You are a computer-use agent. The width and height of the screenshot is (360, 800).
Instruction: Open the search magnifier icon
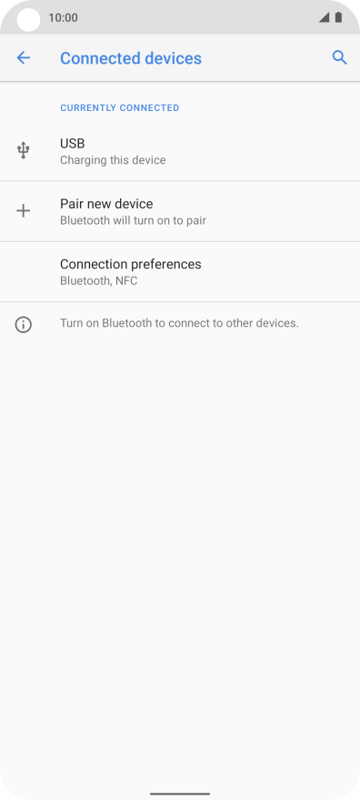click(340, 57)
